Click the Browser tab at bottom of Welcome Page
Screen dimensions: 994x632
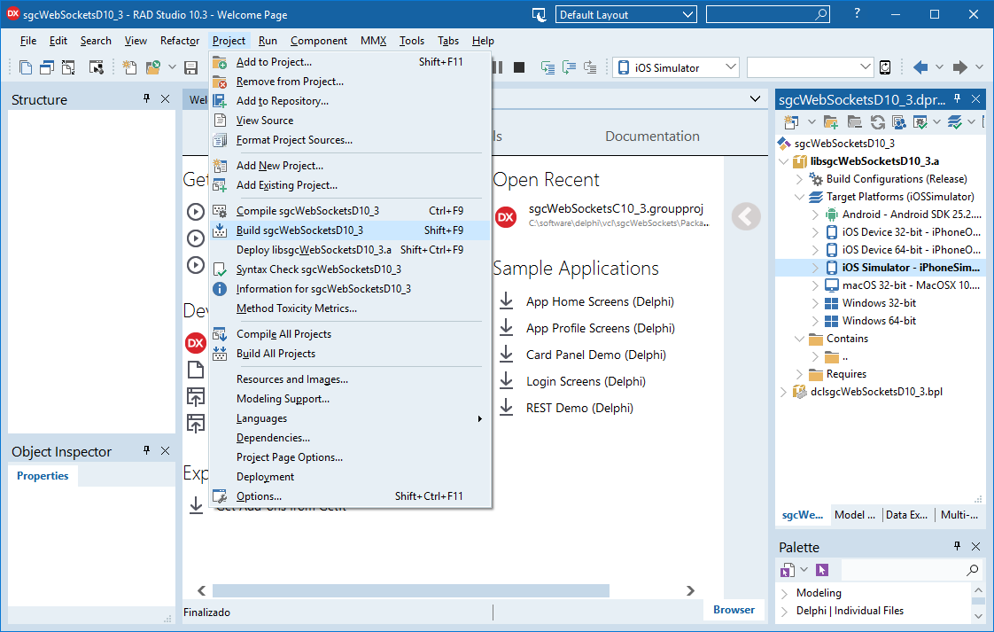point(734,610)
